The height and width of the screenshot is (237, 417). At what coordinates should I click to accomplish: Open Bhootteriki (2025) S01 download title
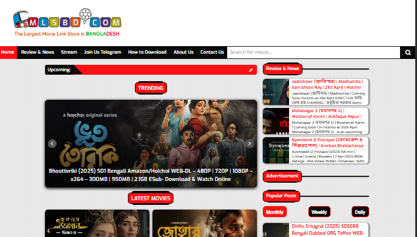[151, 175]
